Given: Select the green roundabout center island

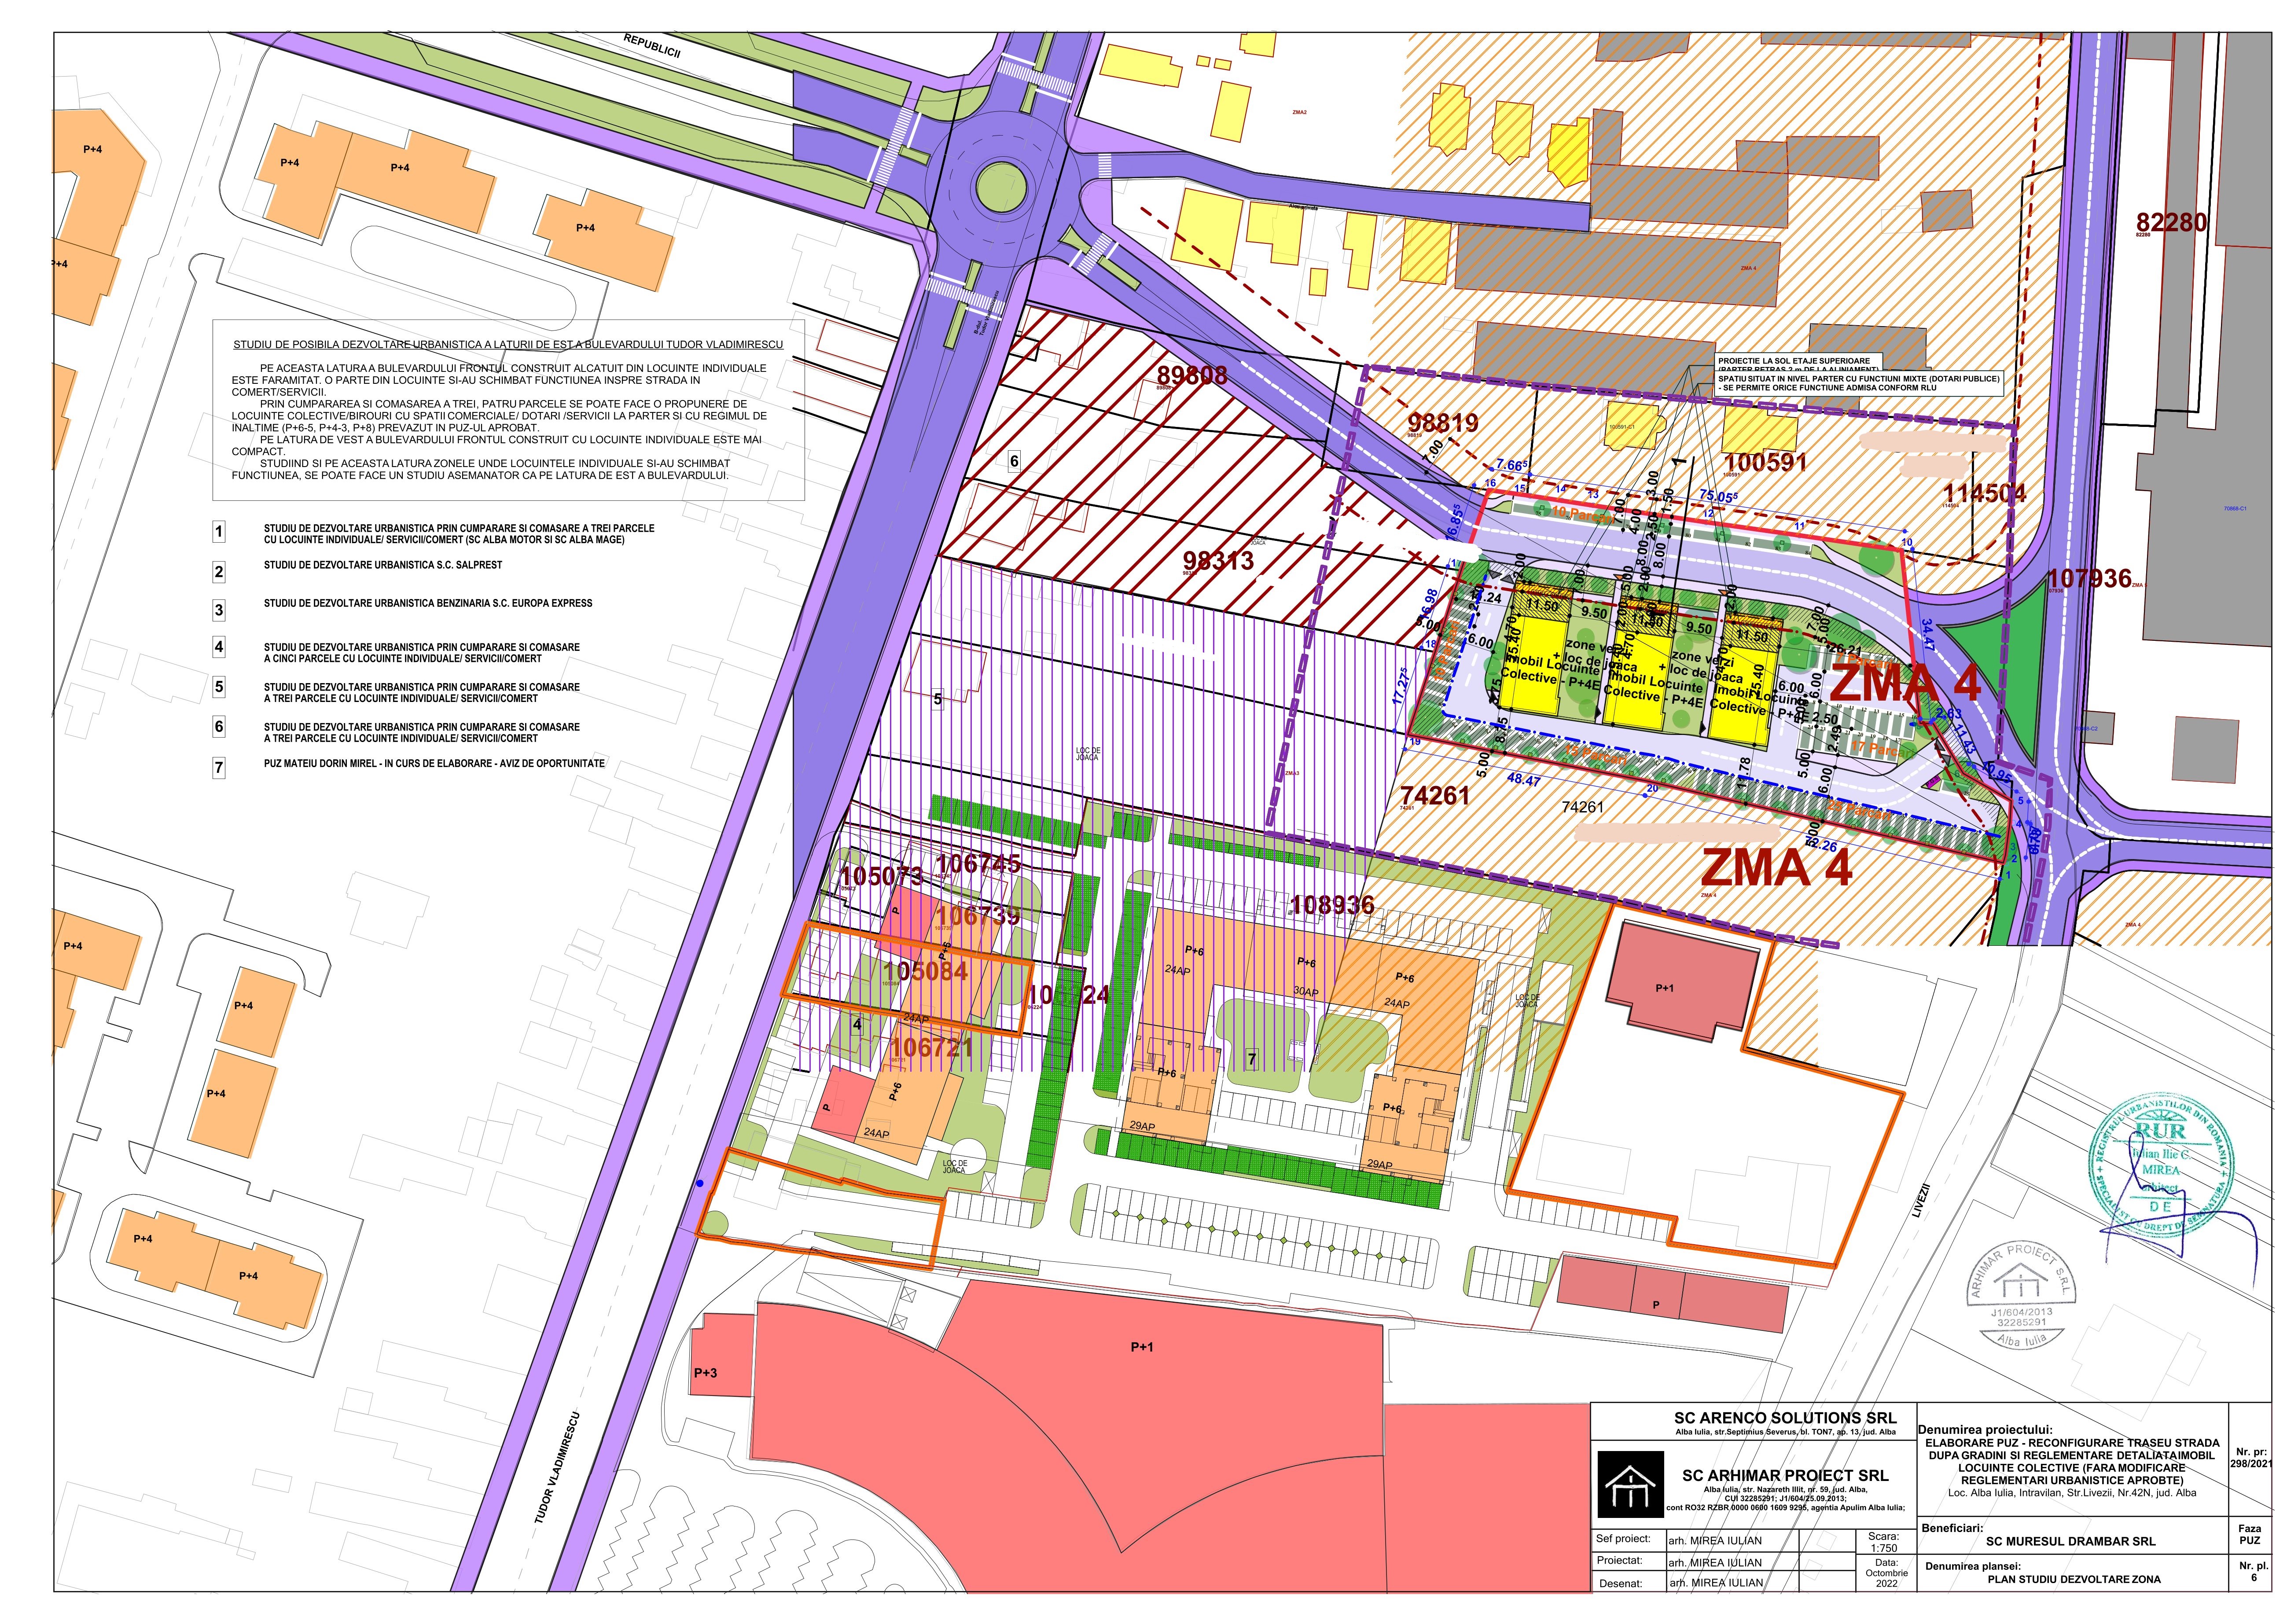Looking at the screenshot, I should 1002,187.
